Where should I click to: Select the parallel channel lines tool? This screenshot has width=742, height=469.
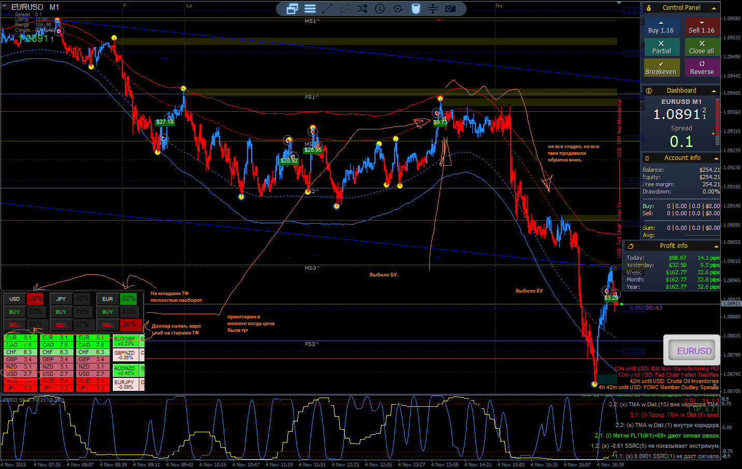pos(345,9)
